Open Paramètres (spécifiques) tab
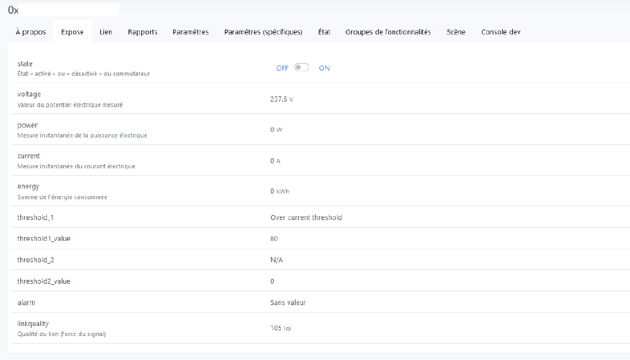The width and height of the screenshot is (630, 360). (263, 32)
